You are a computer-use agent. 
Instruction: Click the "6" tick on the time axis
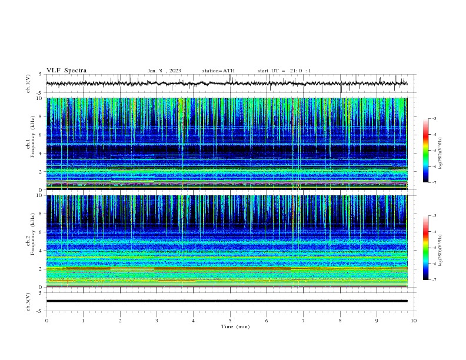[267, 321]
